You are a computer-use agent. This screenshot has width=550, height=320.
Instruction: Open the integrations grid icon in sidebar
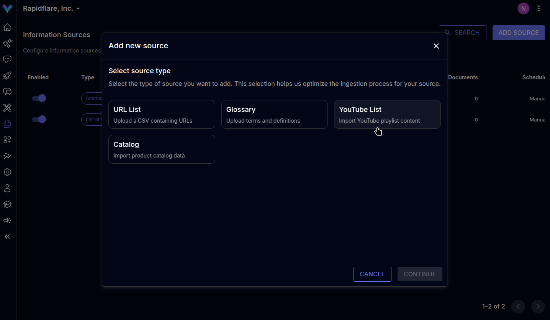tap(7, 140)
